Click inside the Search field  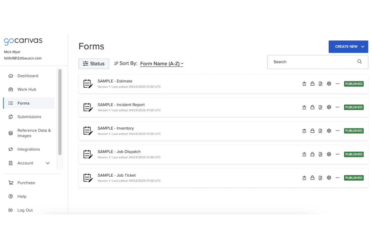[x=302, y=62]
